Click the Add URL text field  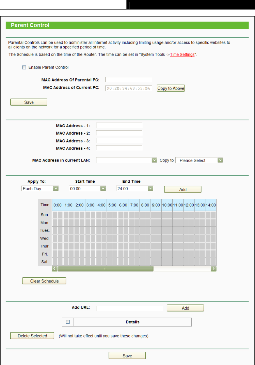tap(129, 308)
